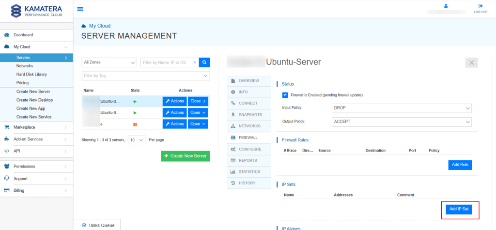Open the All Zones dropdown
Screen dimensions: 496x230
pyautogui.click(x=109, y=62)
